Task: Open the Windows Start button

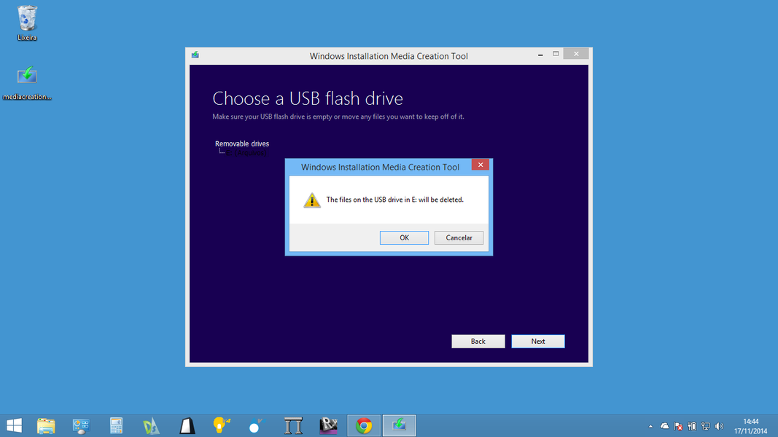Action: tap(14, 425)
